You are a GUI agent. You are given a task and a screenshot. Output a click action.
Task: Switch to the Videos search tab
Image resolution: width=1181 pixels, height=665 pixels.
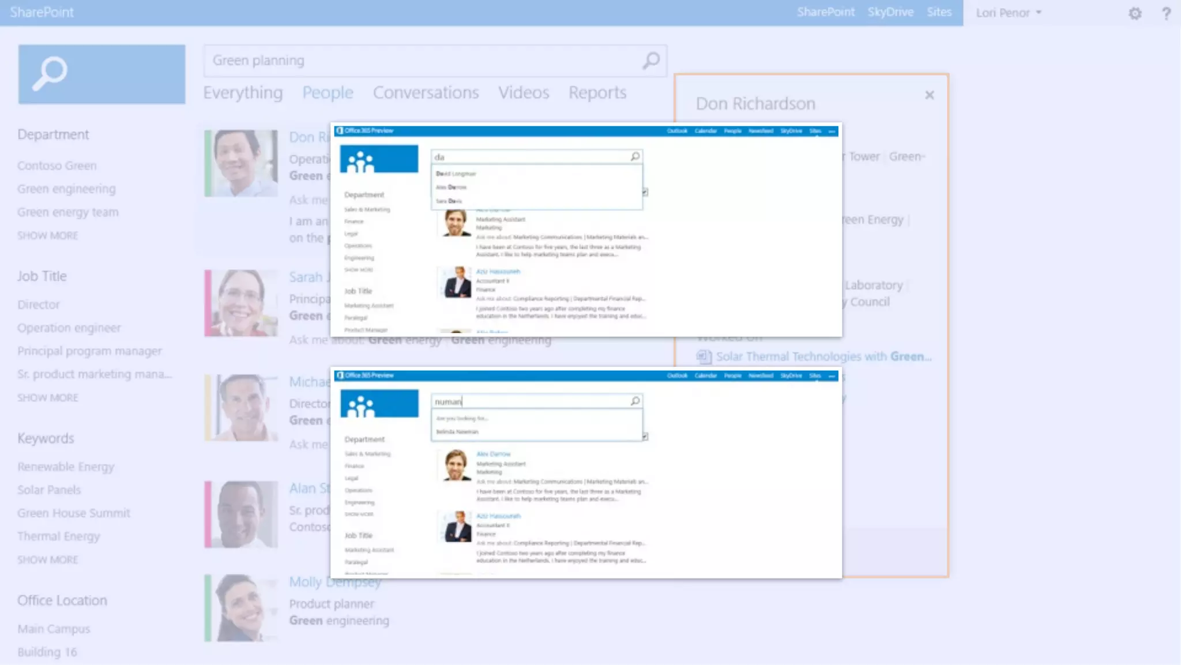524,93
